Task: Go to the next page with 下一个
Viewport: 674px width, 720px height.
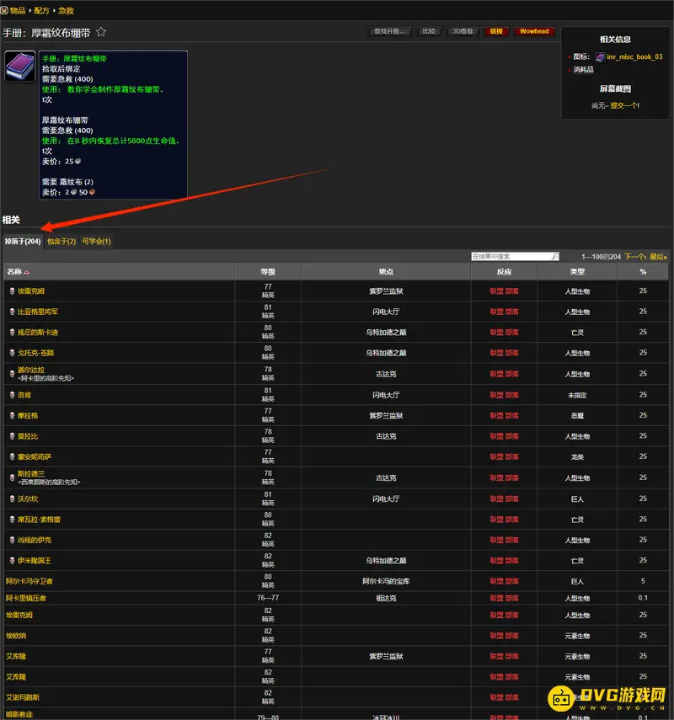Action: (x=635, y=257)
